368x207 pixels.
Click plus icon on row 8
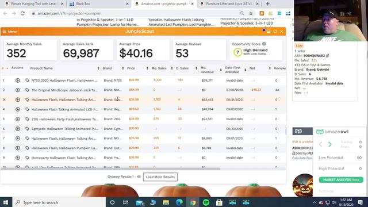pyautogui.click(x=18, y=148)
